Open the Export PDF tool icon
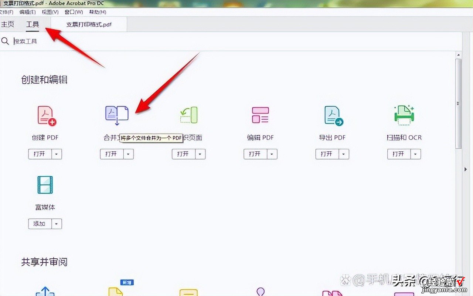The height and width of the screenshot is (296, 473). [x=333, y=115]
